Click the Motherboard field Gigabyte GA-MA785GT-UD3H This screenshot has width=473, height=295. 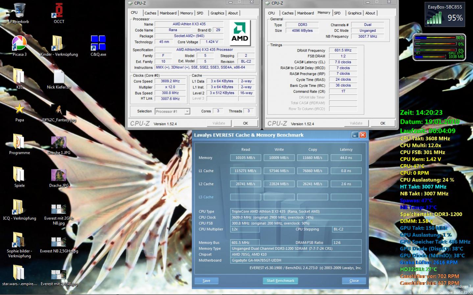(296, 260)
